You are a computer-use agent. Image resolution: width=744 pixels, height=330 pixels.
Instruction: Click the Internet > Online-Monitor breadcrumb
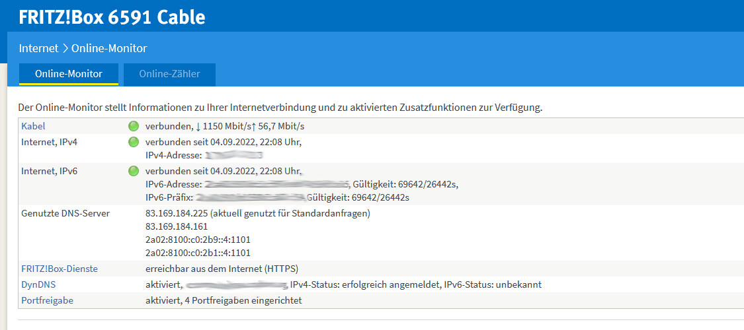click(x=83, y=48)
